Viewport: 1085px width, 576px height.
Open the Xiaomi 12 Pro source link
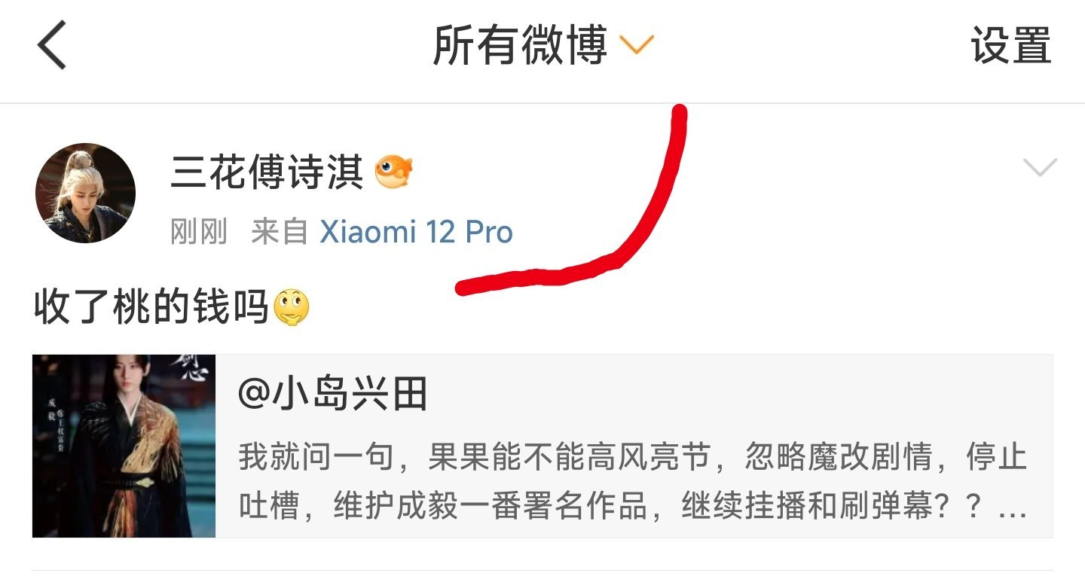point(416,233)
